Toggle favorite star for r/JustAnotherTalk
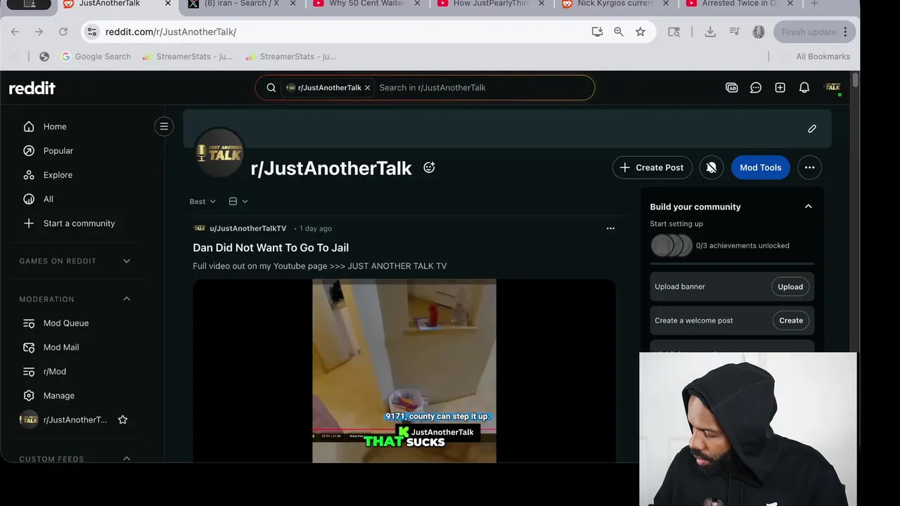Screen dimensions: 900x506 click(x=122, y=420)
